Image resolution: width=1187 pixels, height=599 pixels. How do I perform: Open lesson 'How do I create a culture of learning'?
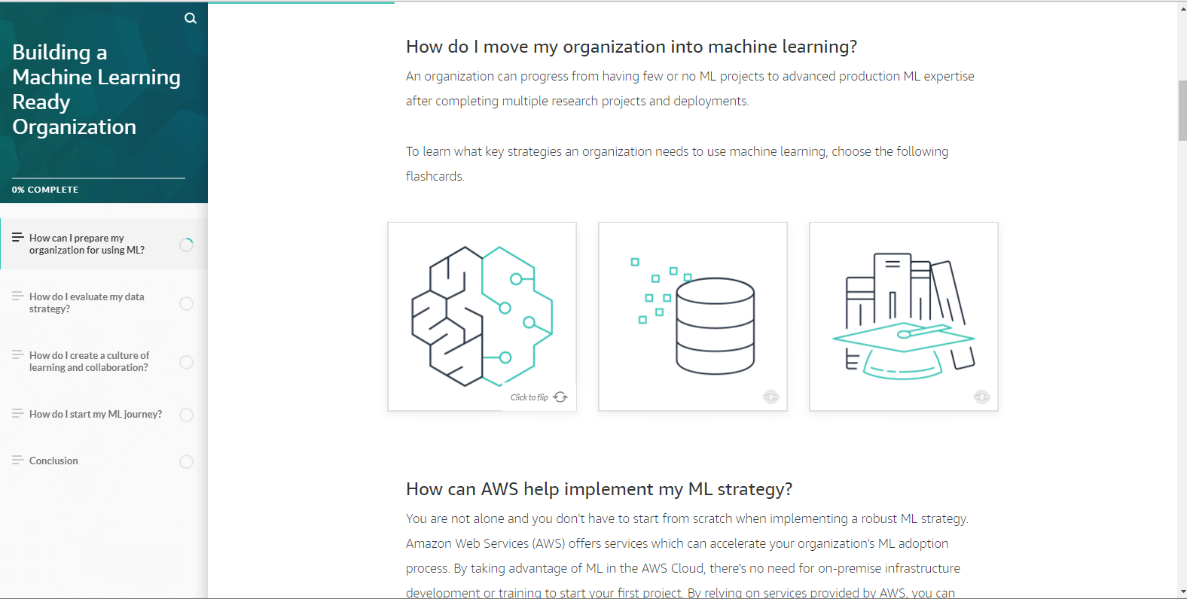tap(104, 361)
